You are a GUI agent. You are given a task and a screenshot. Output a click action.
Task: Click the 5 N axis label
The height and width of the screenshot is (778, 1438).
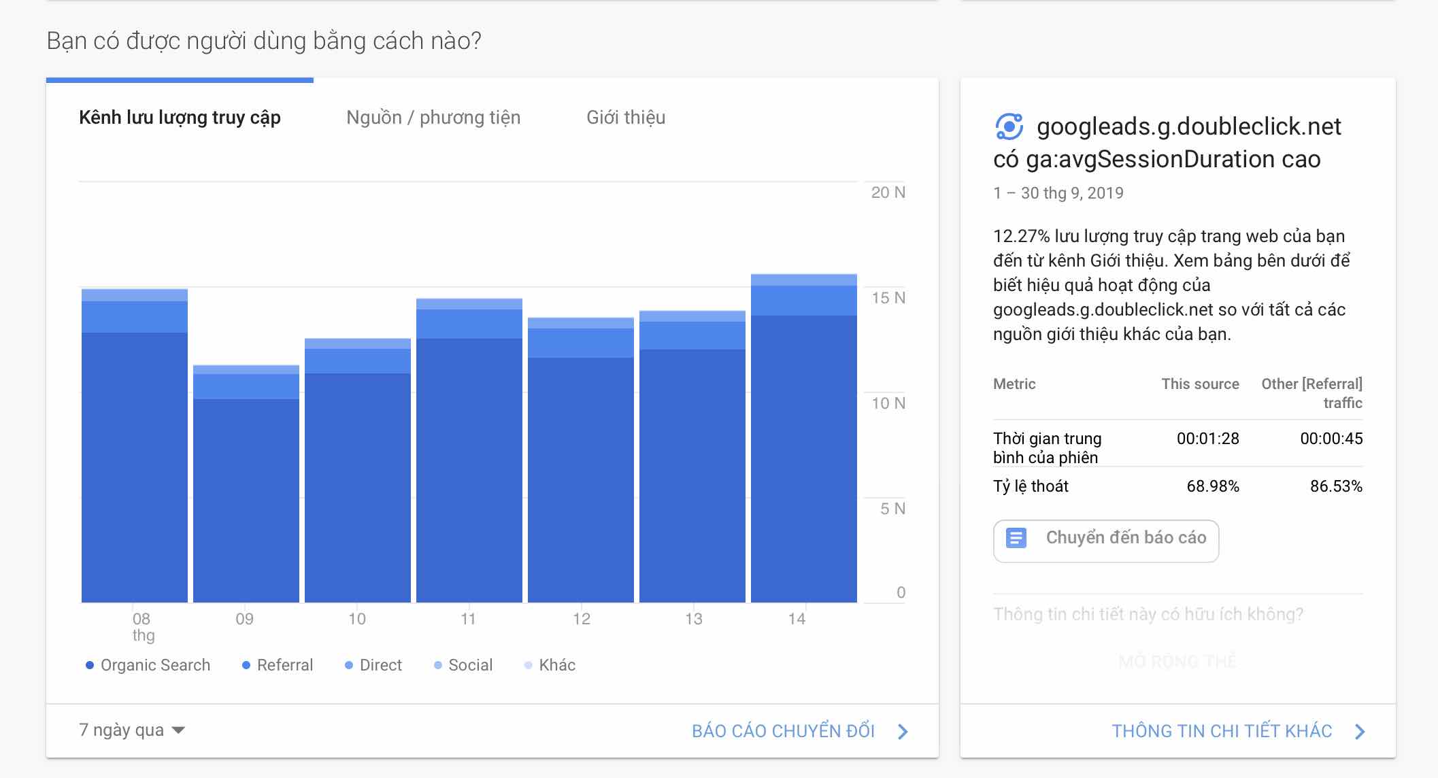892,509
